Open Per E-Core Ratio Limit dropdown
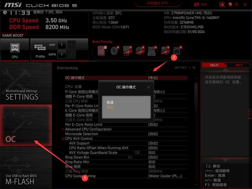The image size is (252, 189). pyautogui.click(x=153, y=124)
